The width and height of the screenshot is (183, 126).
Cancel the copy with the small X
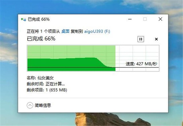click(x=156, y=39)
